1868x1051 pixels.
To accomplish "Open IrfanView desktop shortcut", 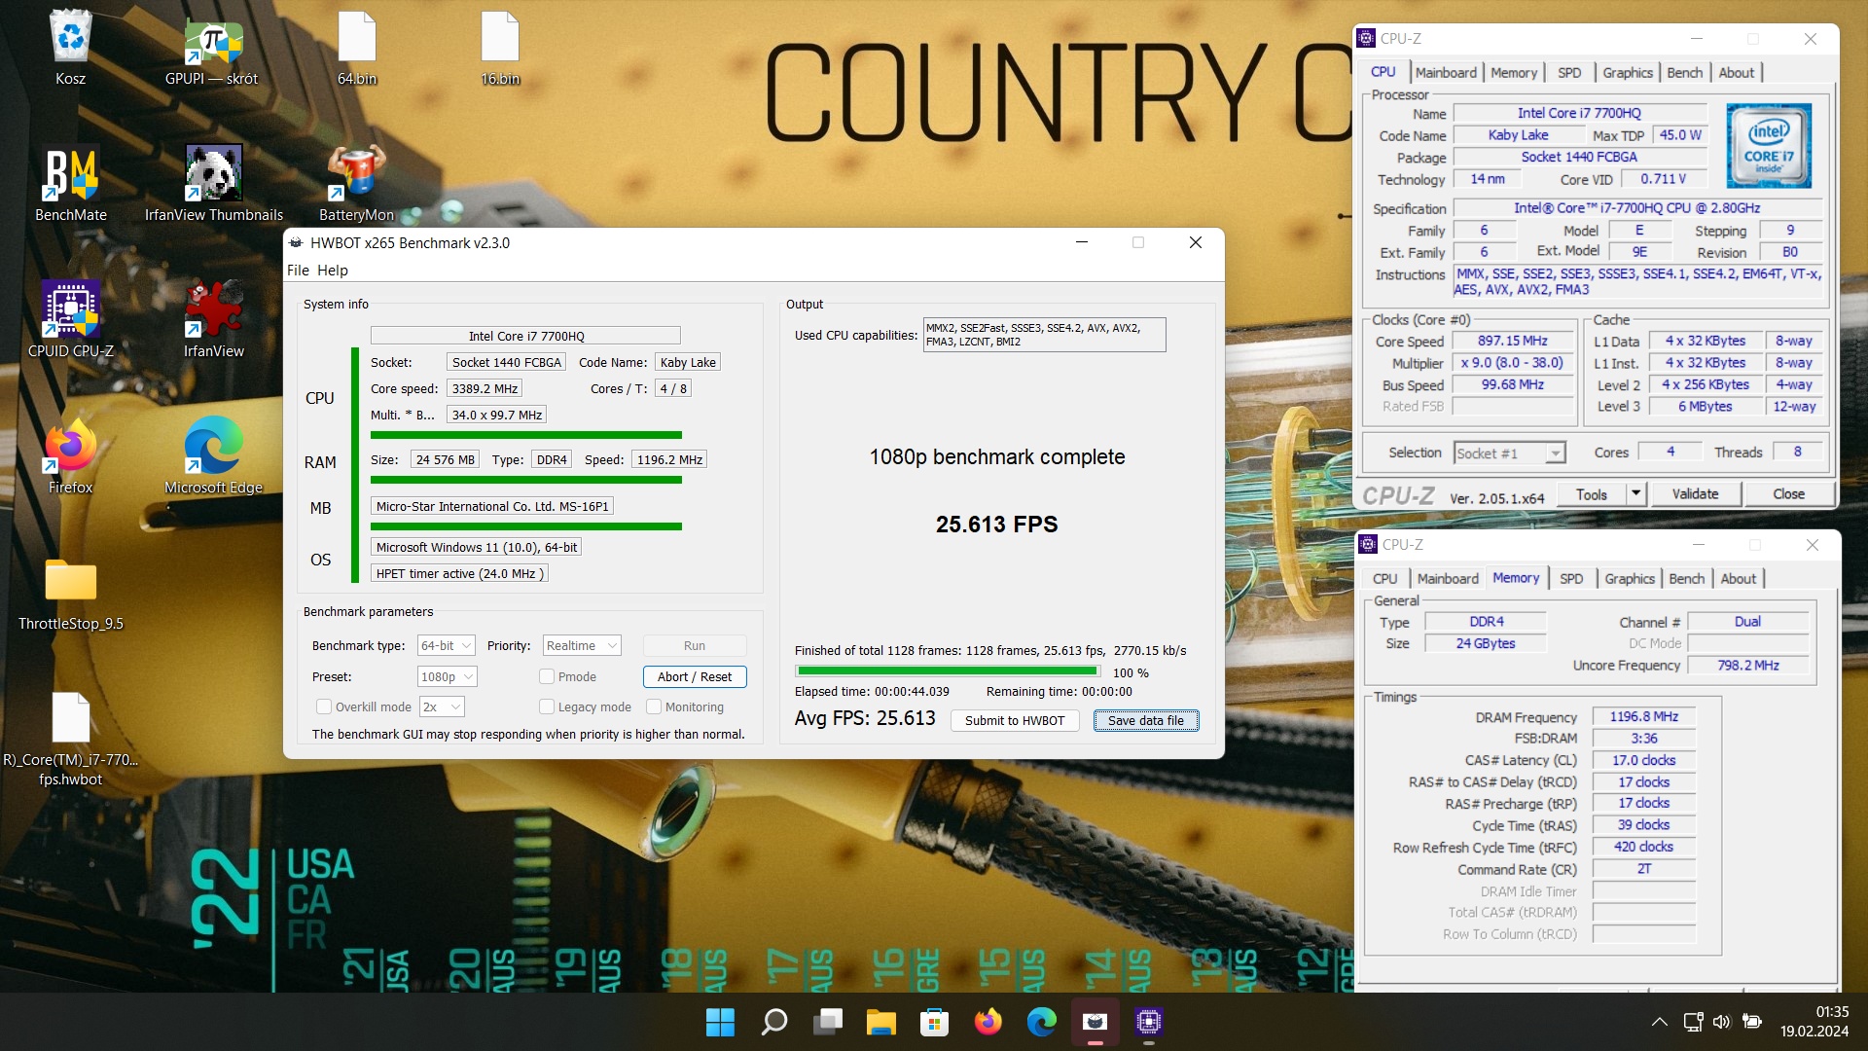I will 214,321.
